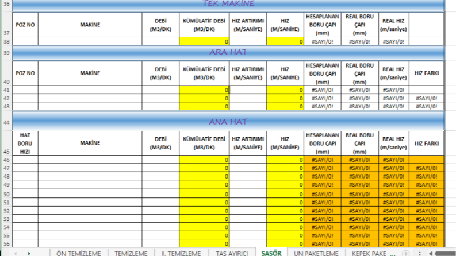Click REAL HIZ header in row 45
The image size is (456, 256).
pos(393,143)
